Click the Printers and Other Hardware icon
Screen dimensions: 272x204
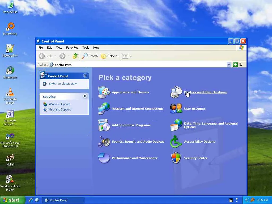pyautogui.click(x=176, y=92)
